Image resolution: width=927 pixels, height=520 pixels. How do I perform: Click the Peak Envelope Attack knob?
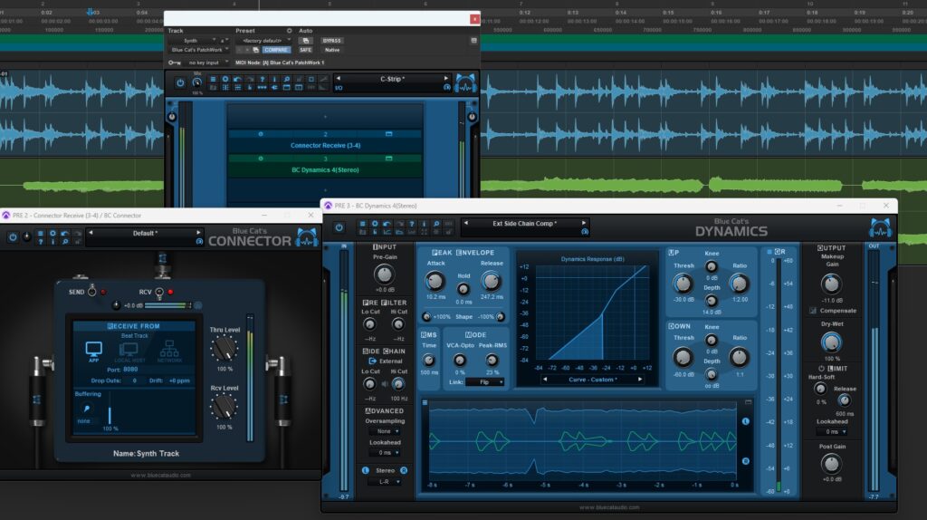pyautogui.click(x=435, y=281)
